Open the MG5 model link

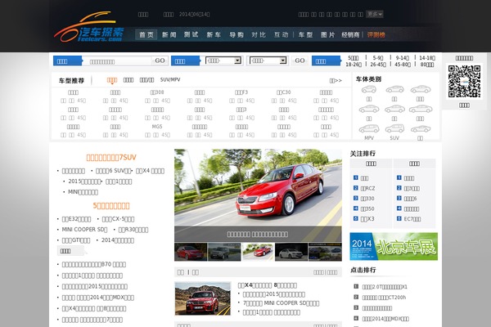pyautogui.click(x=157, y=127)
